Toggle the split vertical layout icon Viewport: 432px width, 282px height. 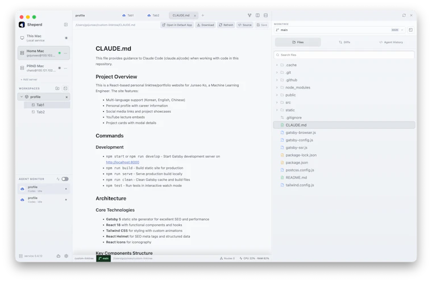pos(257,15)
